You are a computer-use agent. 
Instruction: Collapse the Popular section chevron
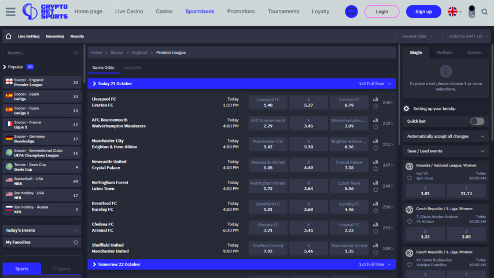5,67
